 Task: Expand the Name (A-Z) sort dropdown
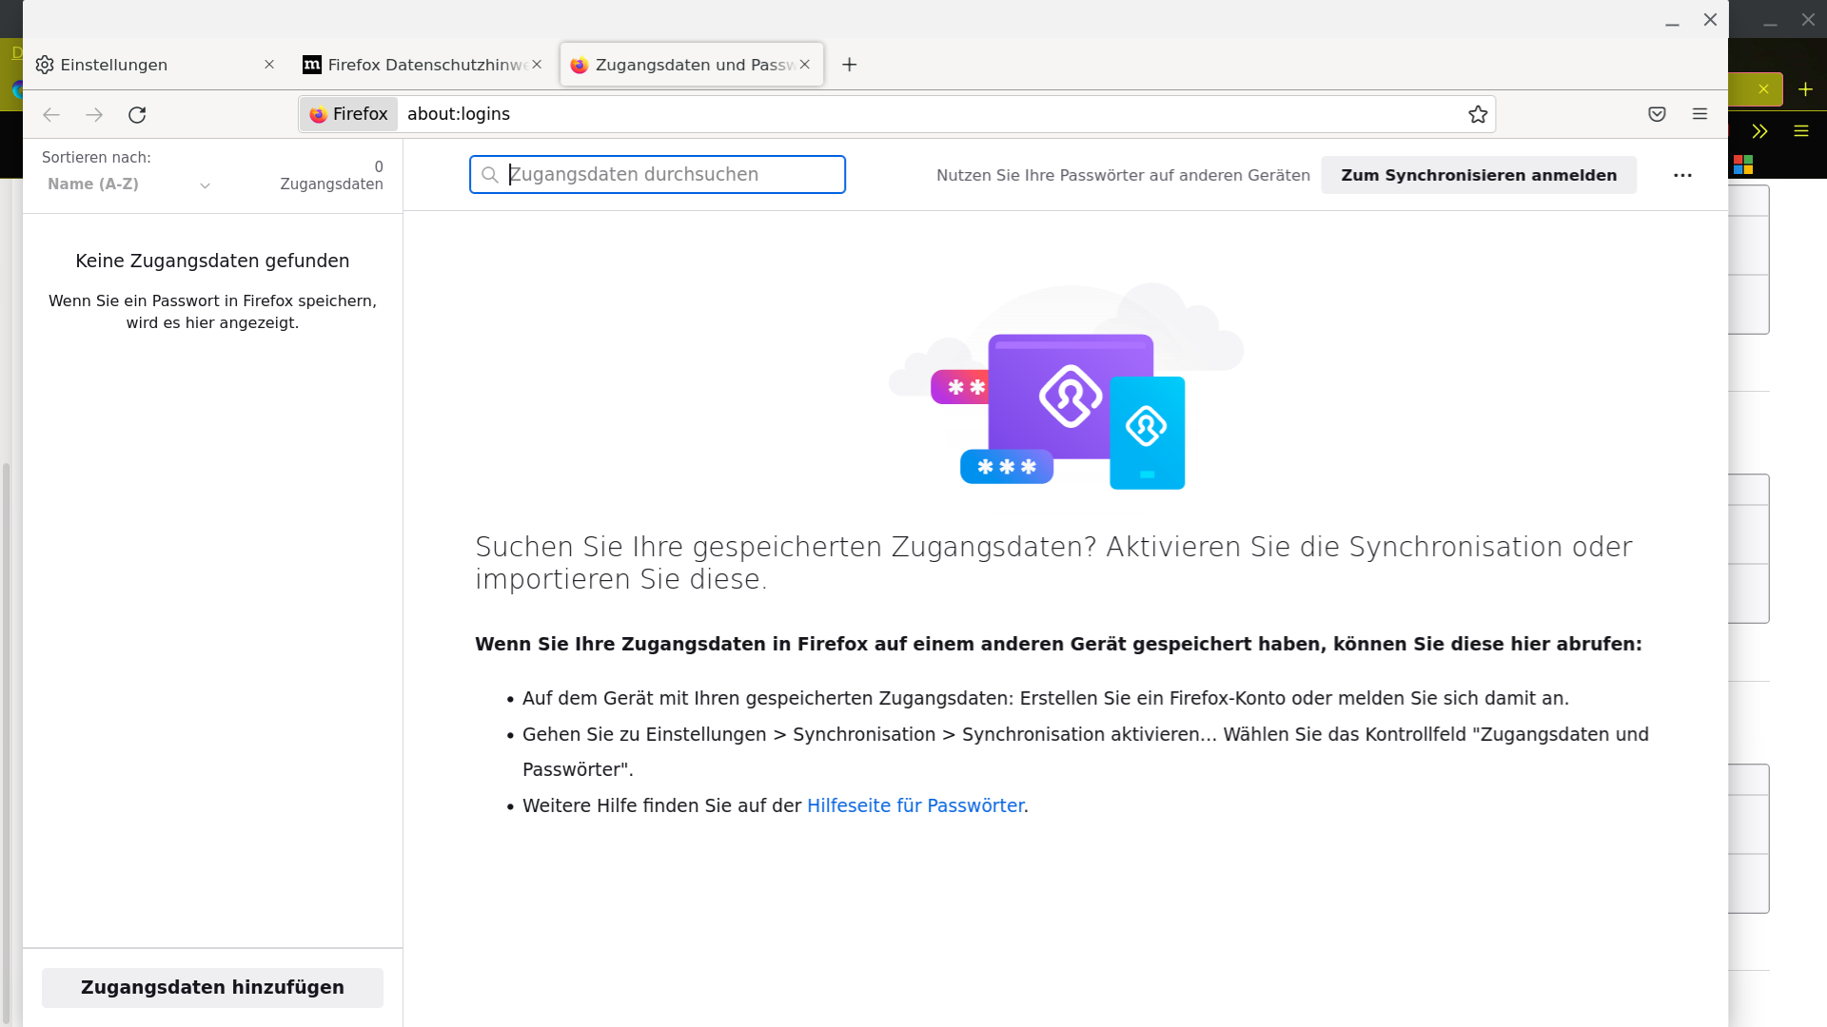click(128, 184)
